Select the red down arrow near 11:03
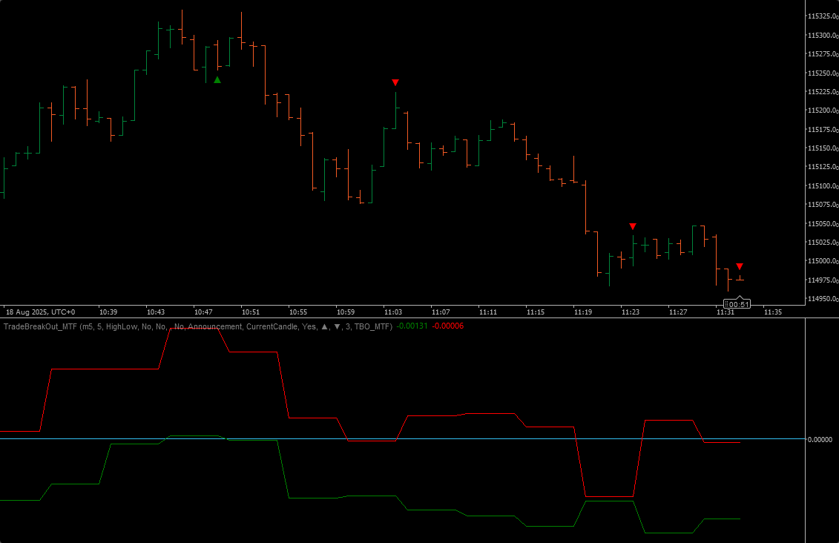This screenshot has width=839, height=543. pos(395,83)
